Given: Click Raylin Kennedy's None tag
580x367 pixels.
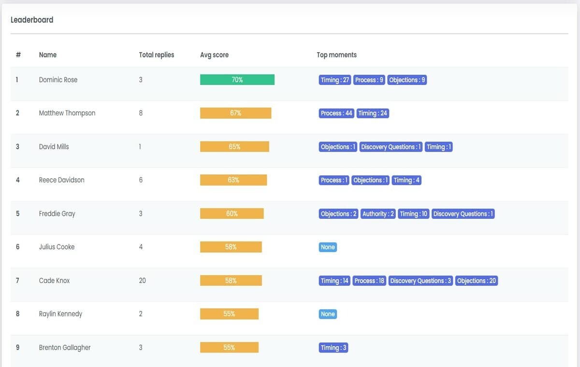Looking at the screenshot, I should pyautogui.click(x=328, y=314).
